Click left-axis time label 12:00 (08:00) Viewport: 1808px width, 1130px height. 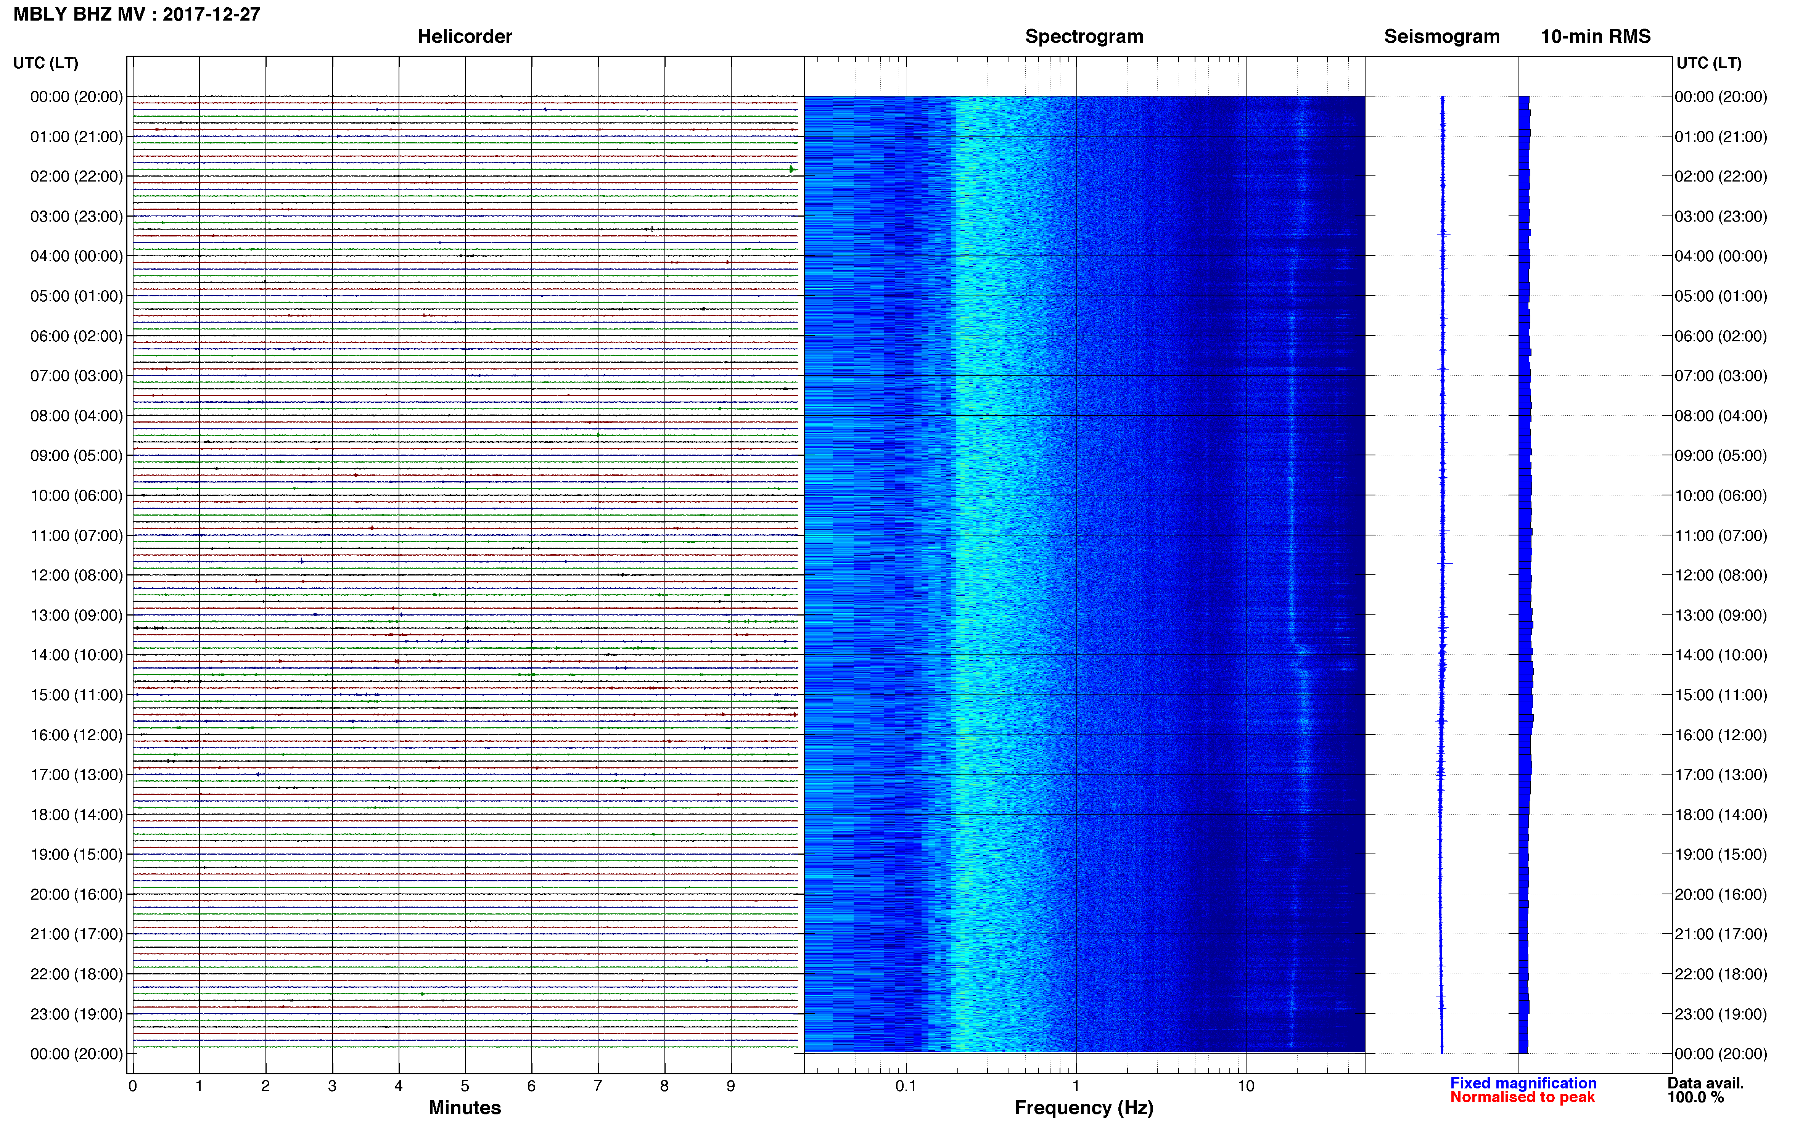pos(76,575)
